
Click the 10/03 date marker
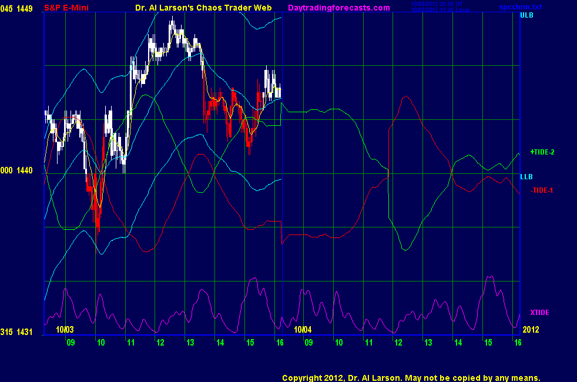65,330
